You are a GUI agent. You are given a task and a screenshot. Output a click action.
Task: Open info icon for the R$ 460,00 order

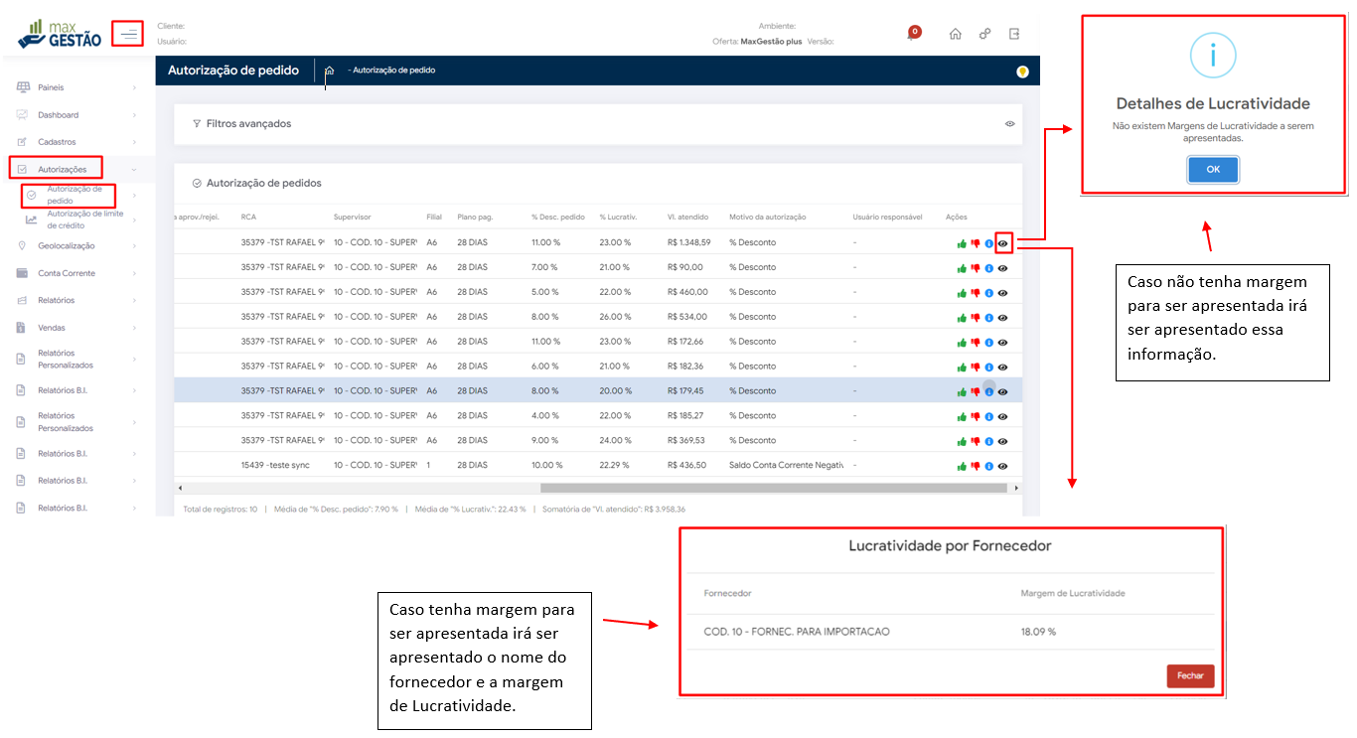[x=988, y=293]
